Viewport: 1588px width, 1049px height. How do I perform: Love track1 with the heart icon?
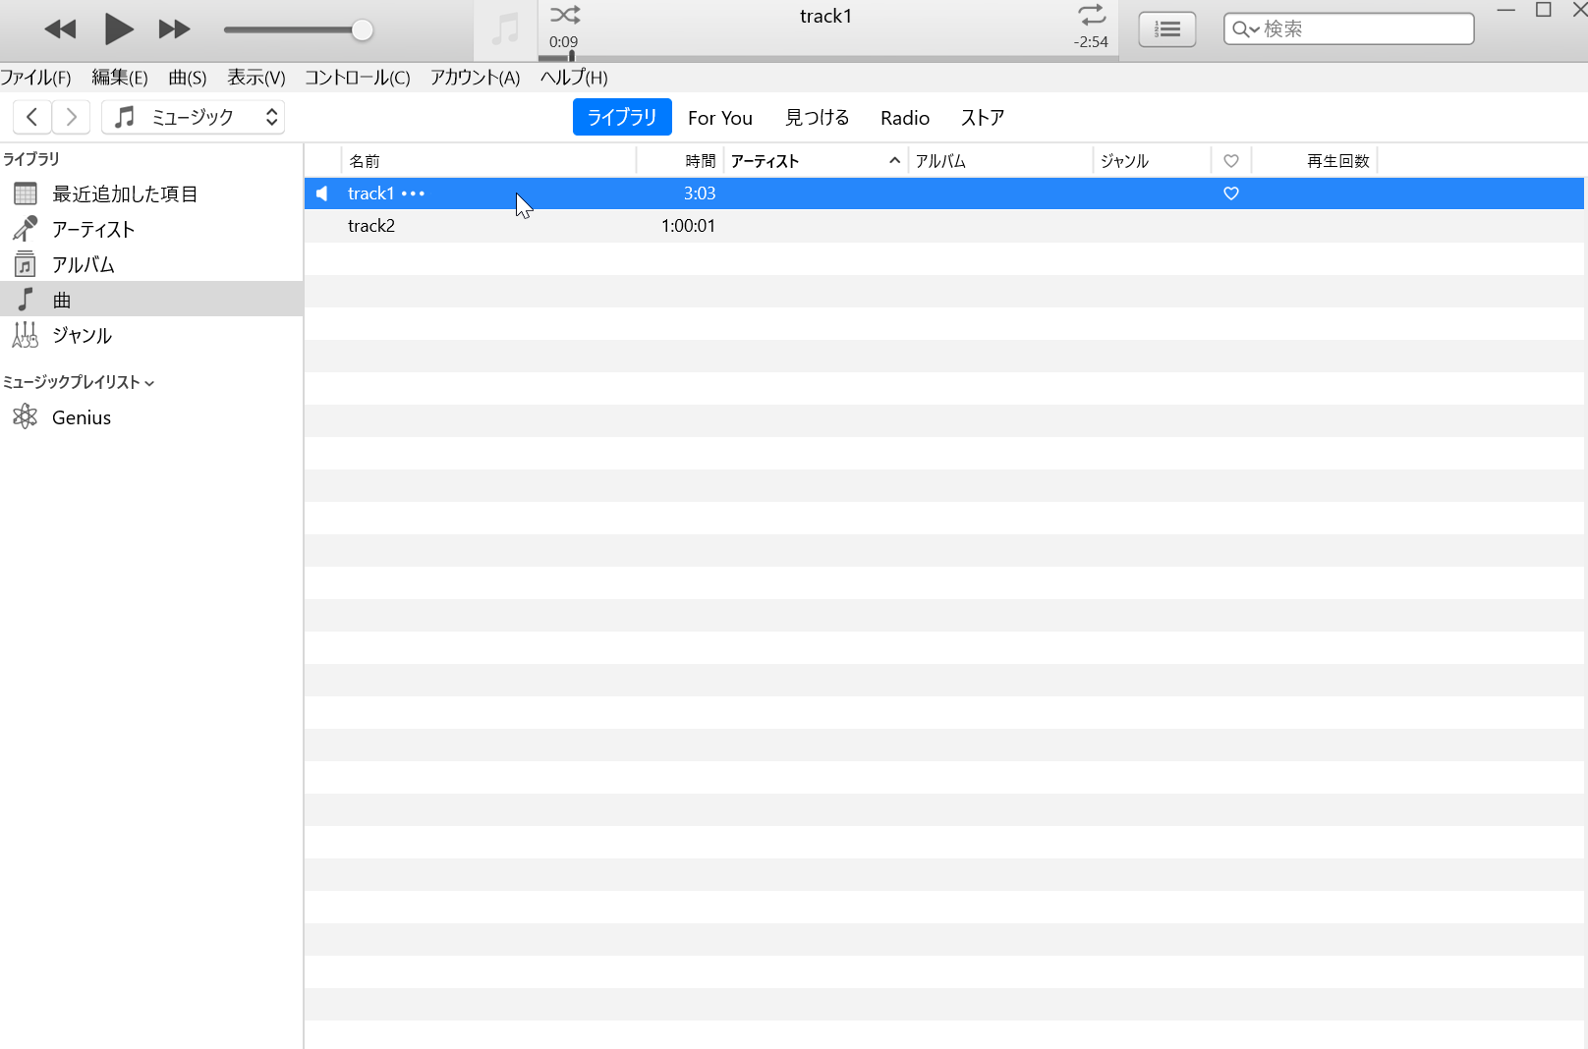[x=1230, y=193]
